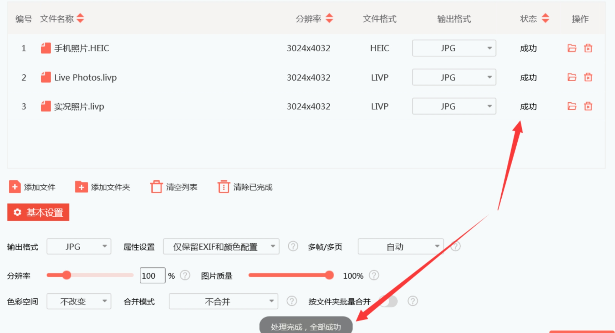
Task: Click the 添加文件 add file icon
Action: pos(15,187)
